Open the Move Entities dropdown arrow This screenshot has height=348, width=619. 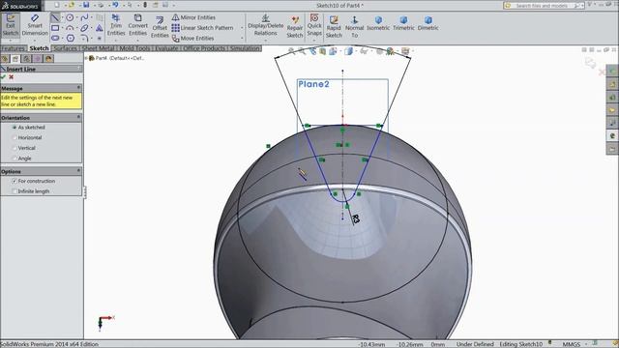pyautogui.click(x=242, y=39)
